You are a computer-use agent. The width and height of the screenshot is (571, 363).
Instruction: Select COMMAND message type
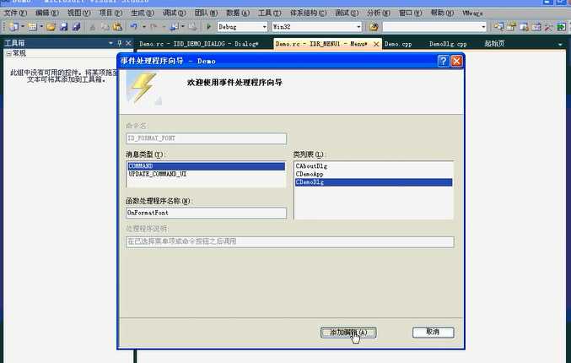coord(206,166)
